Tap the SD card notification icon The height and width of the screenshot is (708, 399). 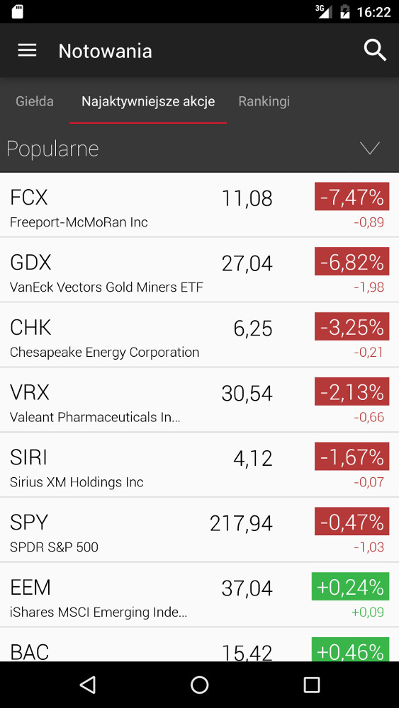click(17, 12)
